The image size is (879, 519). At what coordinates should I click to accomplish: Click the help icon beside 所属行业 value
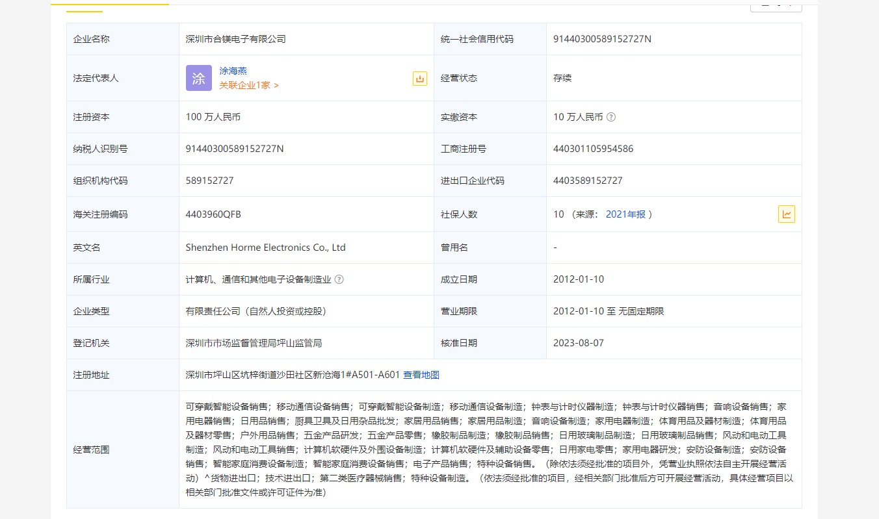coord(339,279)
